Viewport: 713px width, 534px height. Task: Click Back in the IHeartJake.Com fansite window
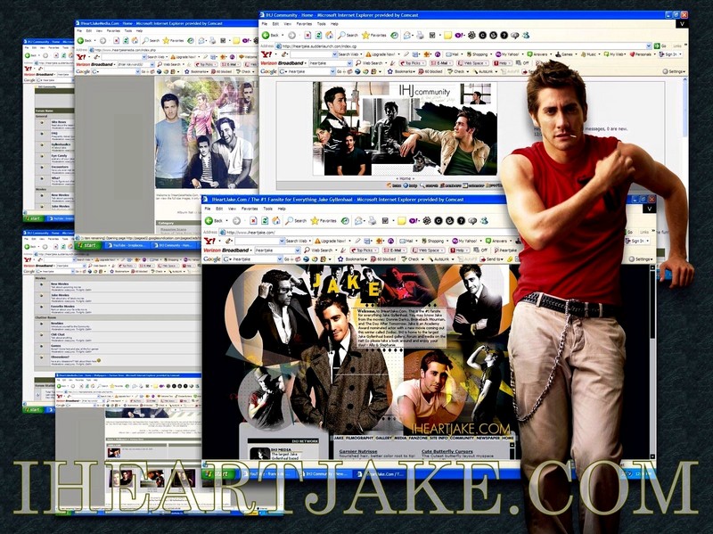pyautogui.click(x=214, y=220)
